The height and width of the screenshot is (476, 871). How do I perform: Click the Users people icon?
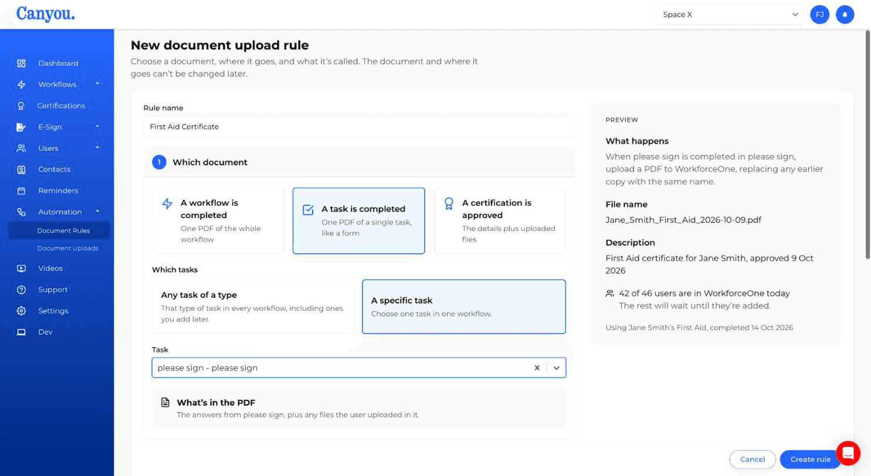point(21,148)
